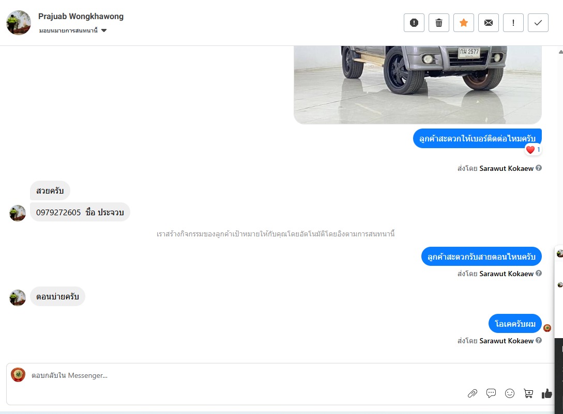
Task: View the heart reaction on message
Action: (x=533, y=150)
